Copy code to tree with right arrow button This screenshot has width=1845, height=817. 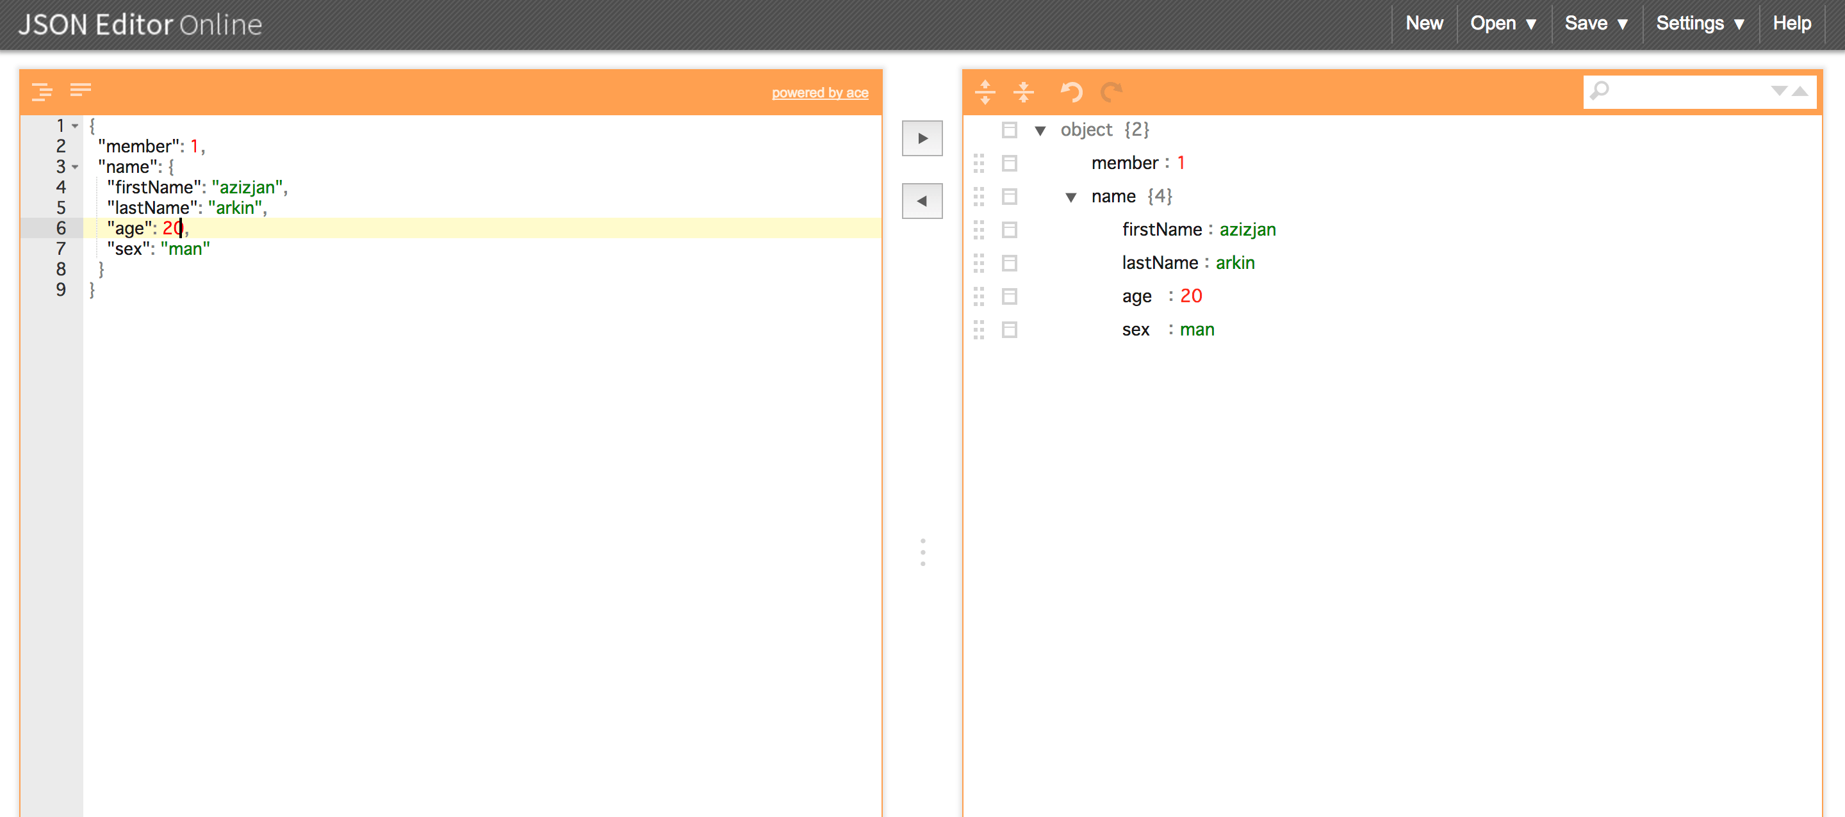pos(922,138)
